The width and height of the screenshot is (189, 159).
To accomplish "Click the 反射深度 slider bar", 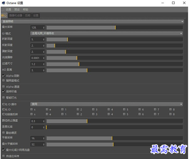I will tap(115, 46).
